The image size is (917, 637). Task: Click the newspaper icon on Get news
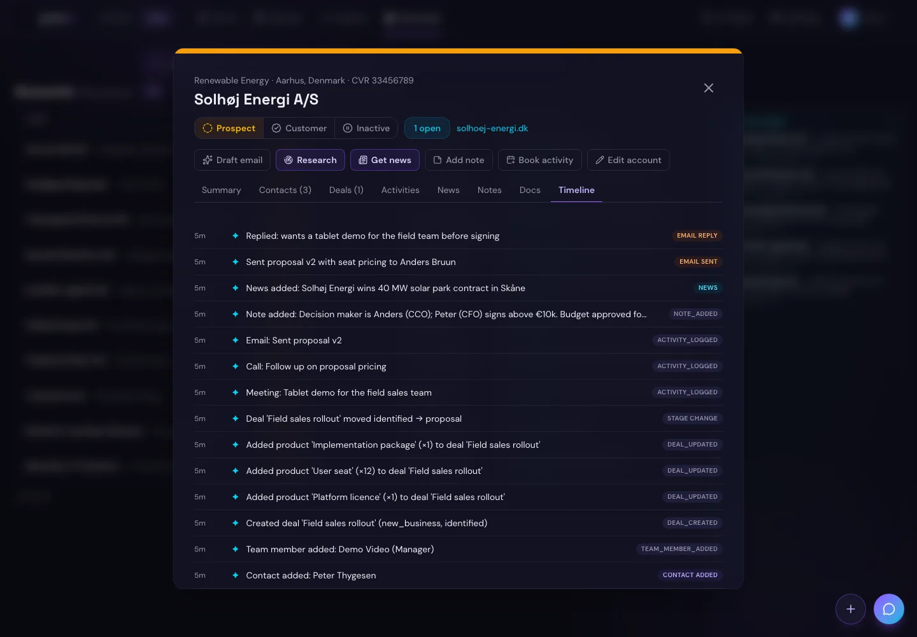pyautogui.click(x=363, y=160)
